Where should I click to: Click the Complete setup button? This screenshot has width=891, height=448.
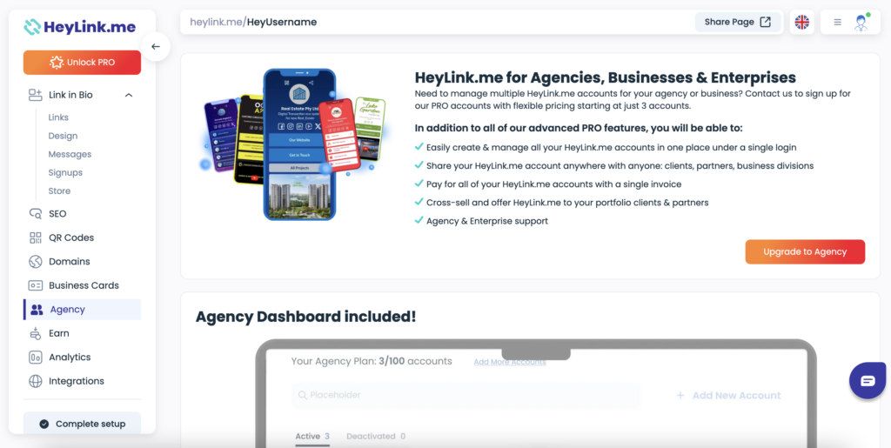click(82, 424)
